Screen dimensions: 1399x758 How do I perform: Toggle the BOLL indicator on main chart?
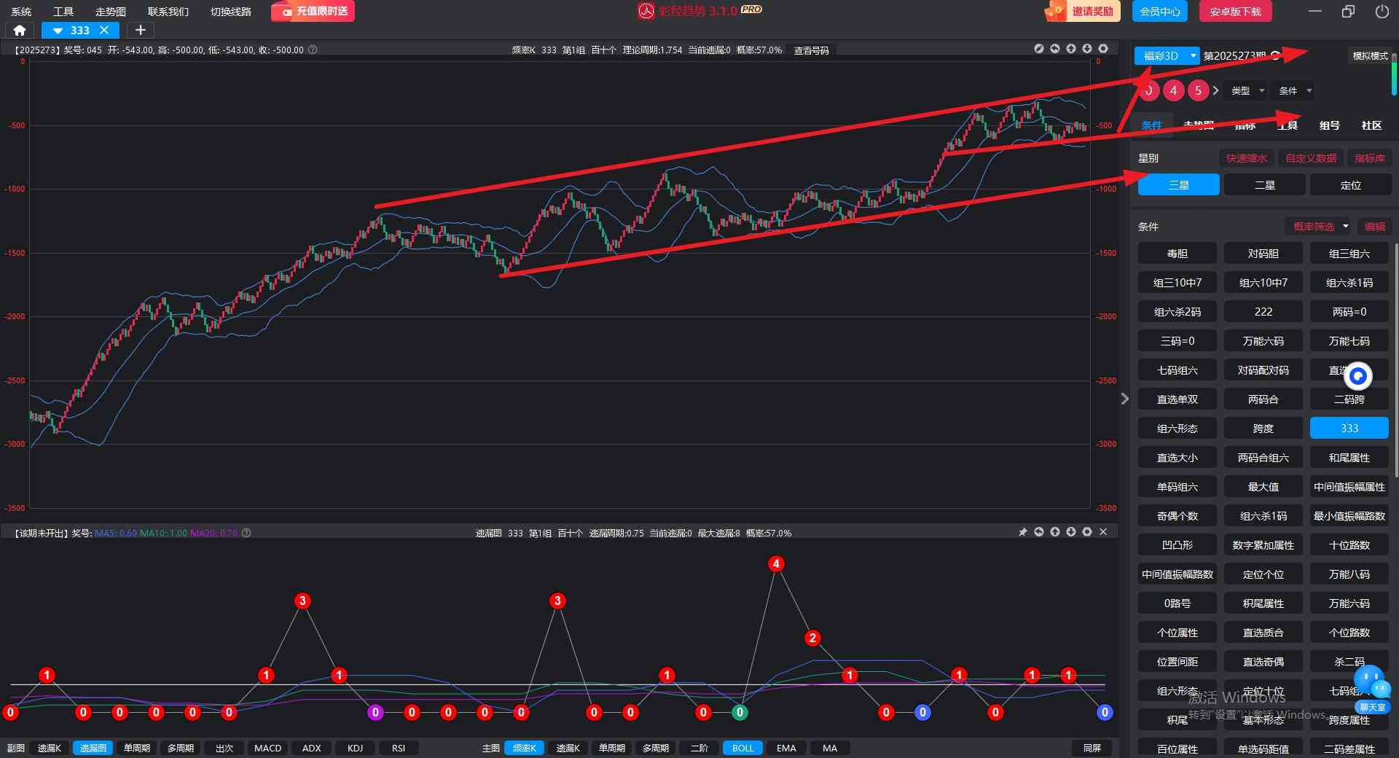[742, 748]
